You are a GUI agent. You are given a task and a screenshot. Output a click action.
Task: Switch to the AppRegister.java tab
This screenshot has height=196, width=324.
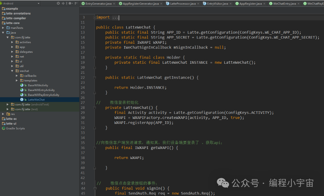pyautogui.click(x=250, y=4)
